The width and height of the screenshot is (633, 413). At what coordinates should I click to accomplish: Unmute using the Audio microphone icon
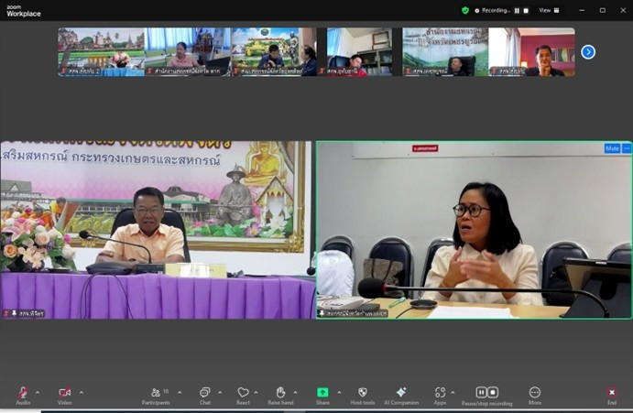click(23, 393)
